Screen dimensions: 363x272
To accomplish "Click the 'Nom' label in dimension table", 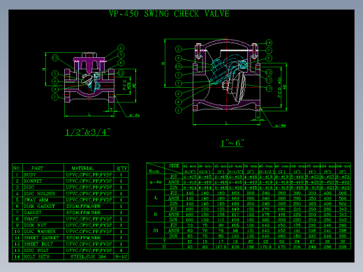I will (154, 172).
